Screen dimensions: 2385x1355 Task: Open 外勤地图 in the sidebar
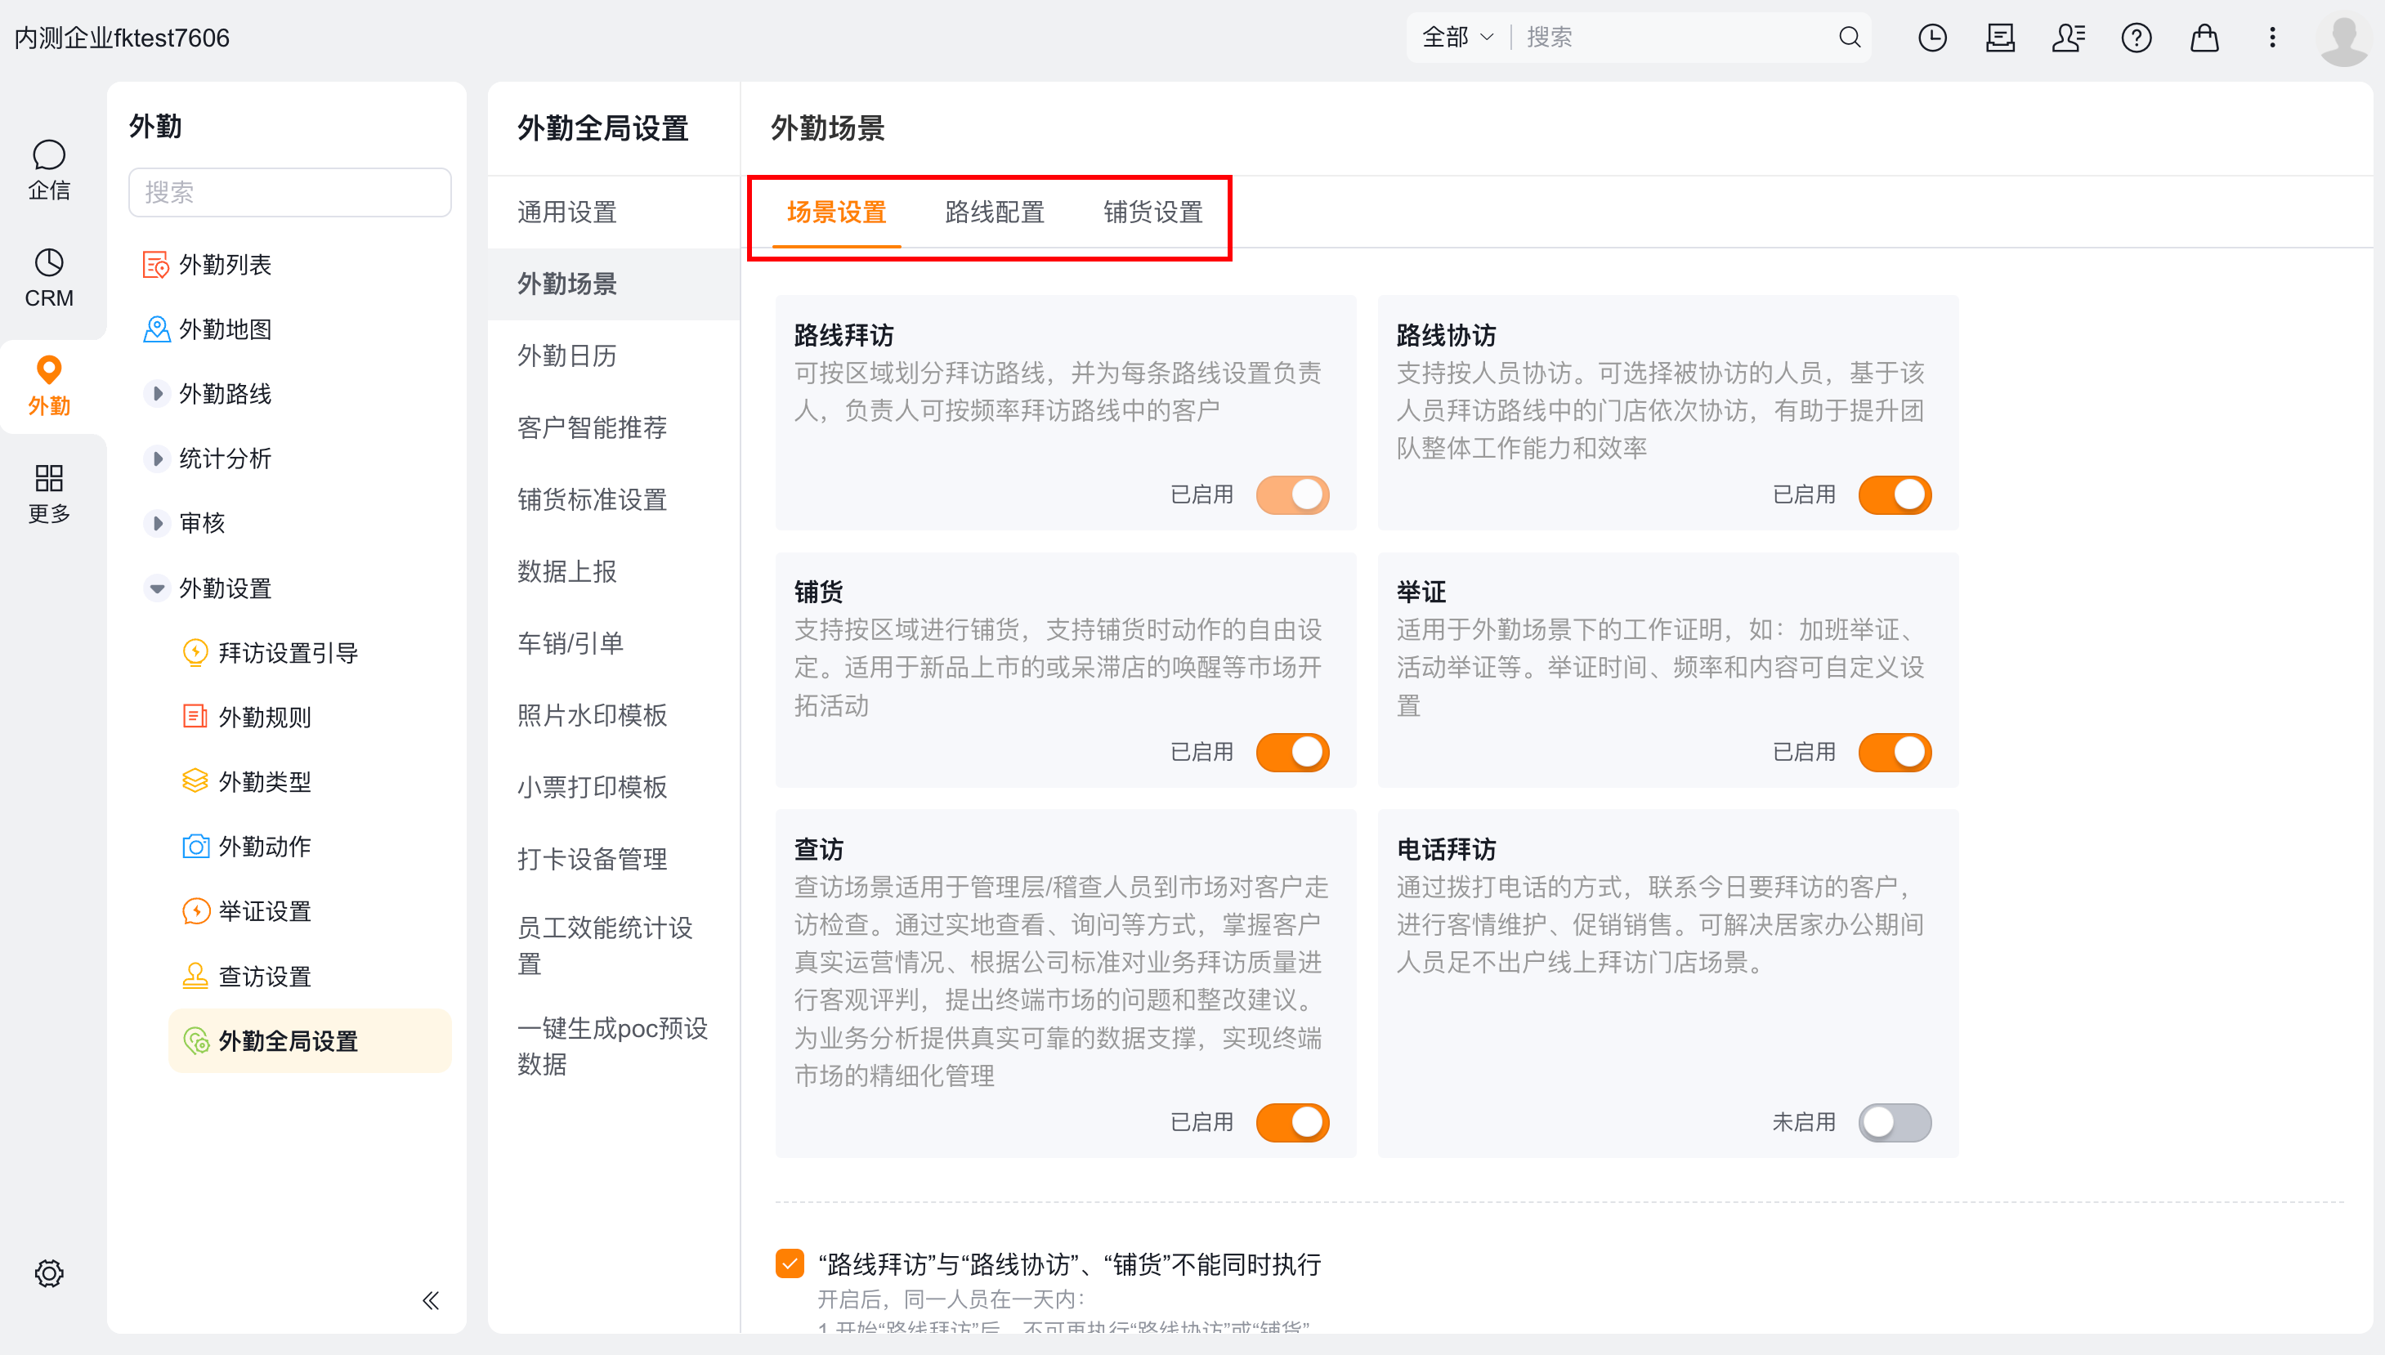[x=207, y=329]
